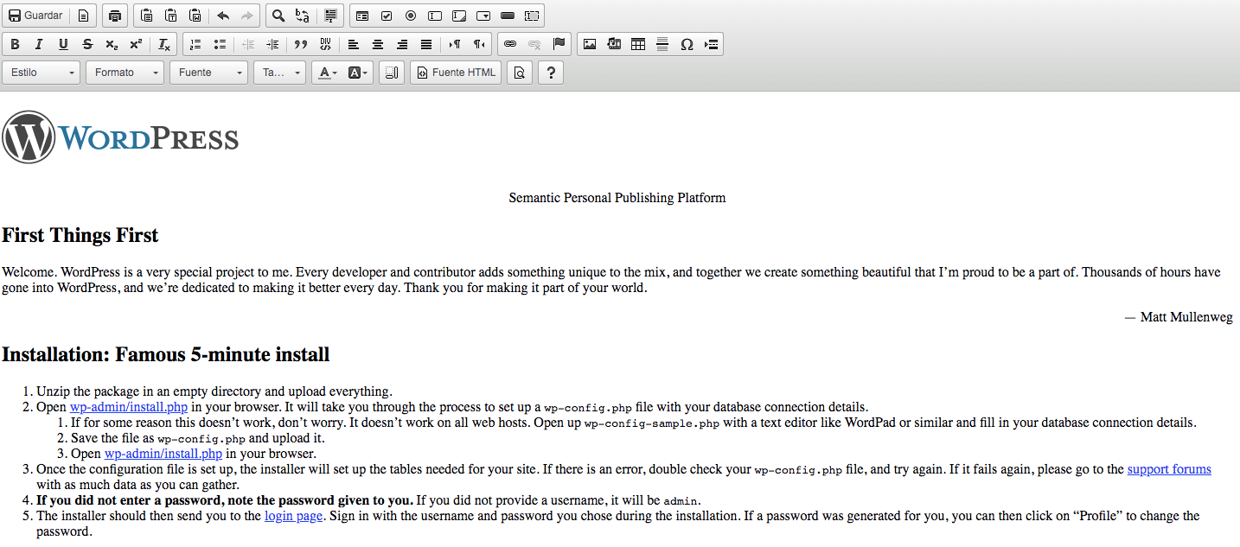Remove formatting from selection

(163, 44)
